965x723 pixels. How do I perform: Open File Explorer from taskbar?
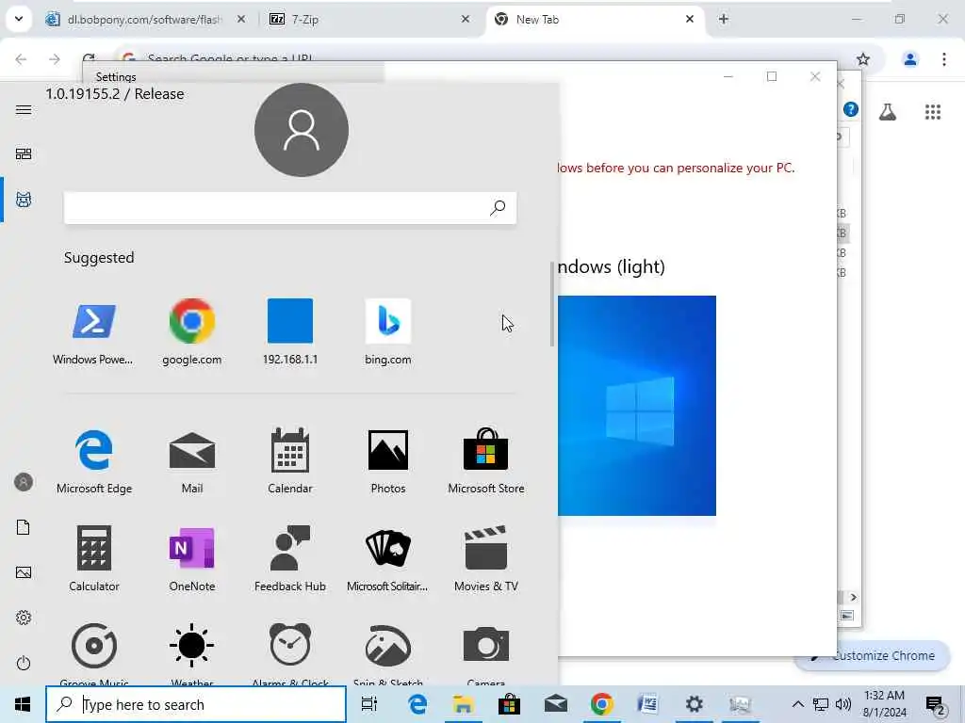pos(464,704)
